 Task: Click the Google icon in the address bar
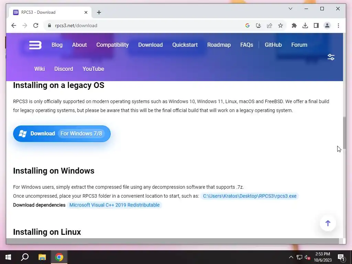coord(247,25)
